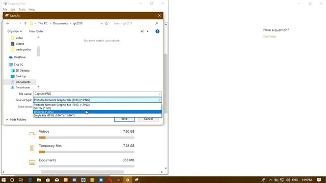326x183 pixels.
Task: Click the search magnifier icon
Action: point(156,23)
